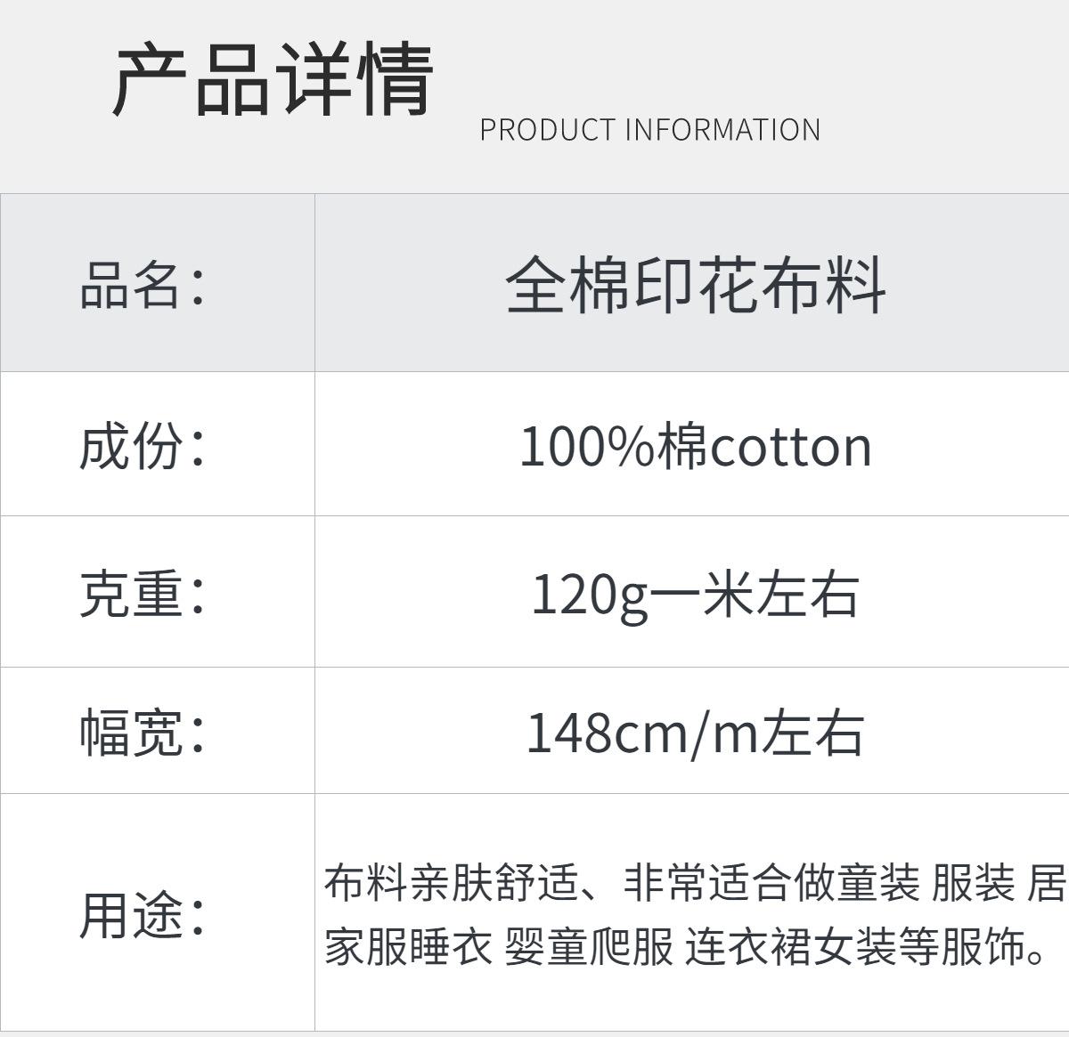The width and height of the screenshot is (1069, 1037).
Task: Select the 幅宽 row label
Action: click(143, 733)
